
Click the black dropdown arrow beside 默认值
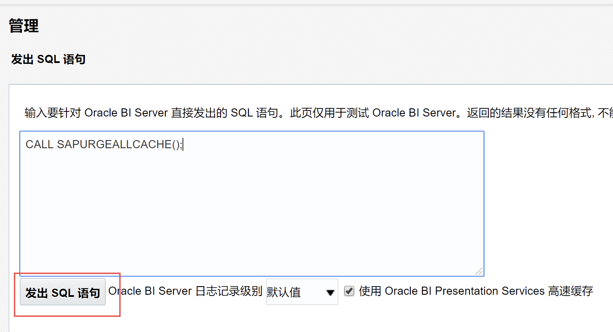330,293
